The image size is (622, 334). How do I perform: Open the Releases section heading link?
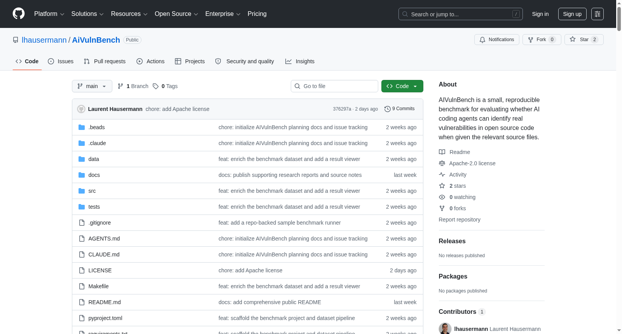tap(452, 241)
